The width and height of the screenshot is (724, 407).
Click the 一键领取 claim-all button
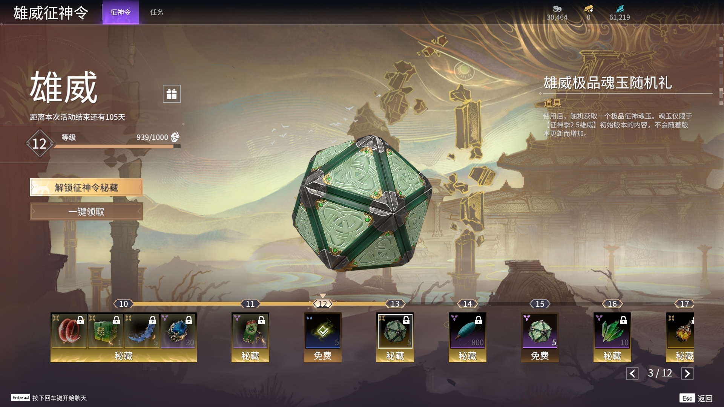click(x=86, y=211)
